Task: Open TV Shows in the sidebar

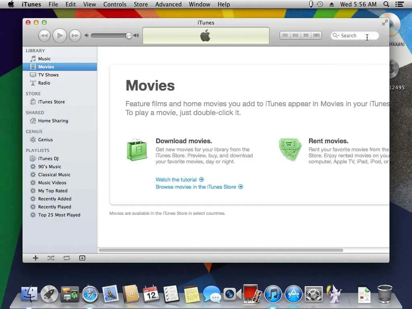Action: click(60, 75)
